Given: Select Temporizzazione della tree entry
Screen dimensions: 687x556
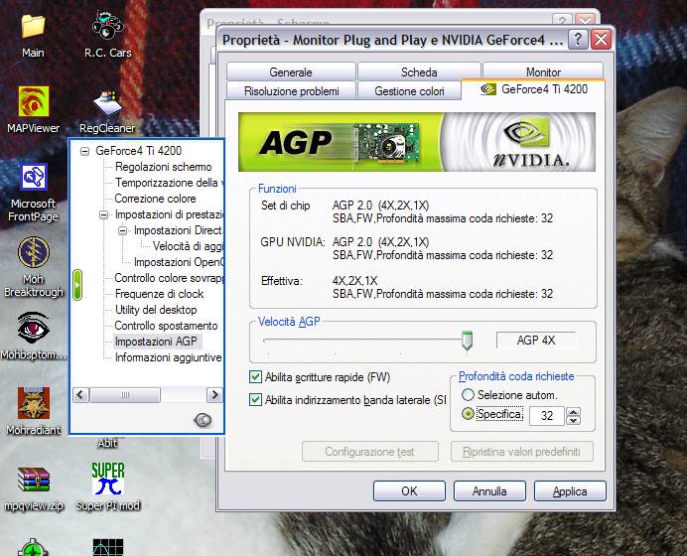Looking at the screenshot, I should [169, 183].
